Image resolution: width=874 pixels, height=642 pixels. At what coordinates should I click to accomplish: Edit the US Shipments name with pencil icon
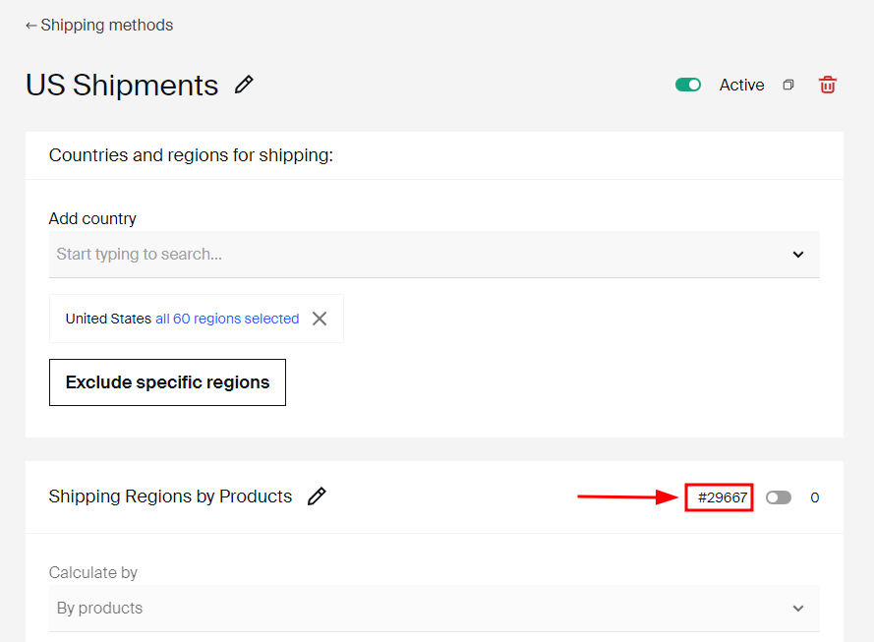coord(244,85)
